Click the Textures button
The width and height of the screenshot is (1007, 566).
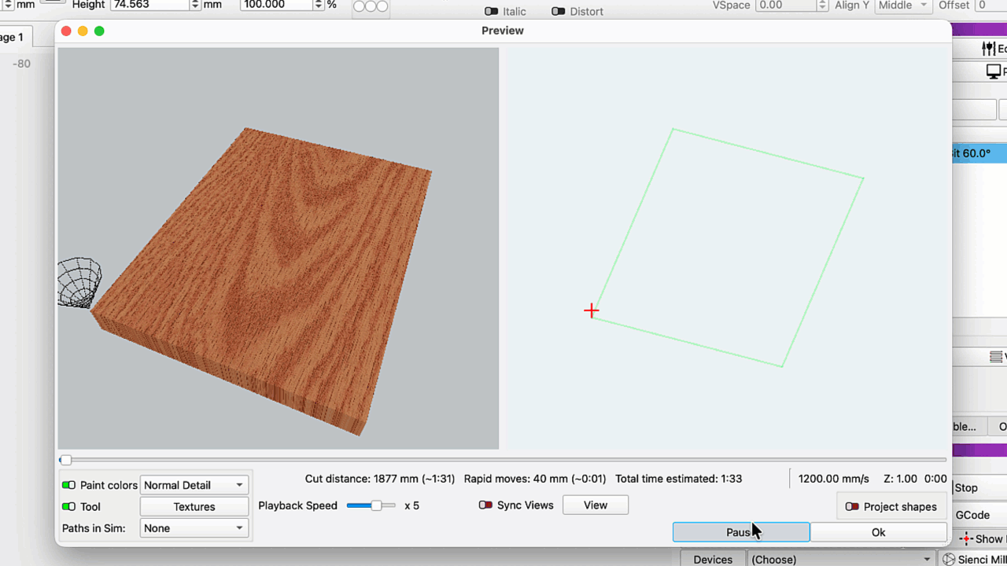click(194, 506)
